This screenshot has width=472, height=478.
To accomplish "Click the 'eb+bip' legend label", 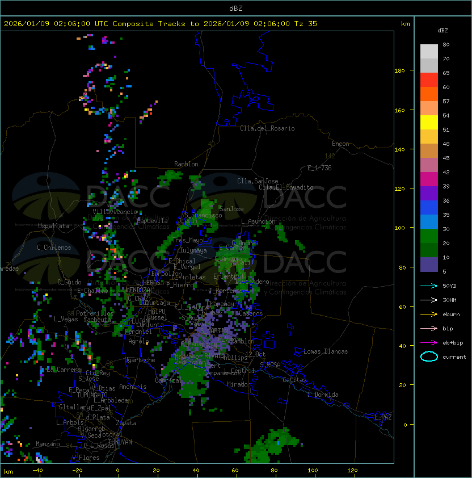I will (453, 343).
